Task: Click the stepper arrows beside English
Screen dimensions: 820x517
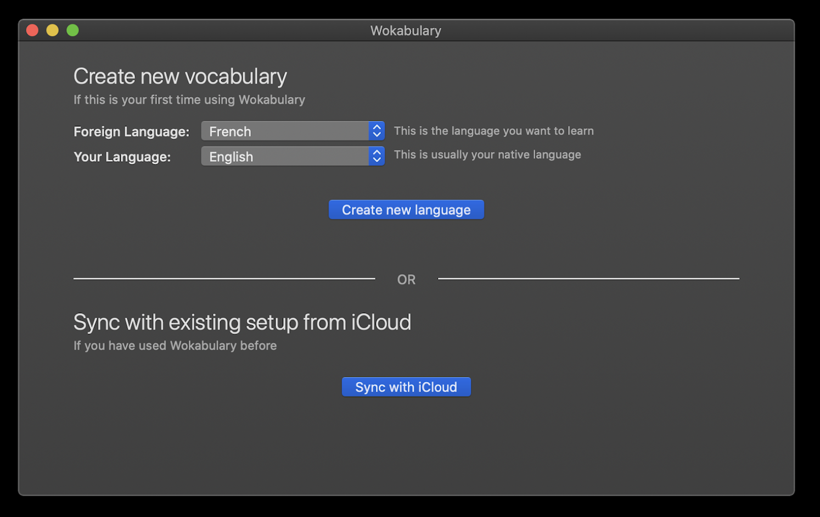Action: tap(376, 156)
